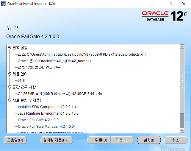Select the Oracle 홈: C:\Oracle\Ofs42_1 row

(x=54, y=61)
